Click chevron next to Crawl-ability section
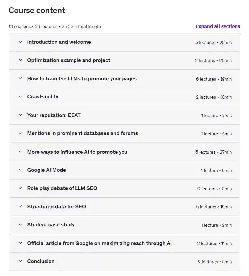 point(20,97)
